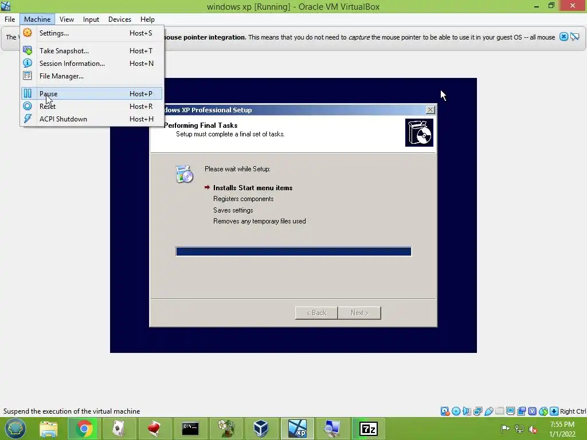Click the notification don't-show-again icon

(575, 37)
